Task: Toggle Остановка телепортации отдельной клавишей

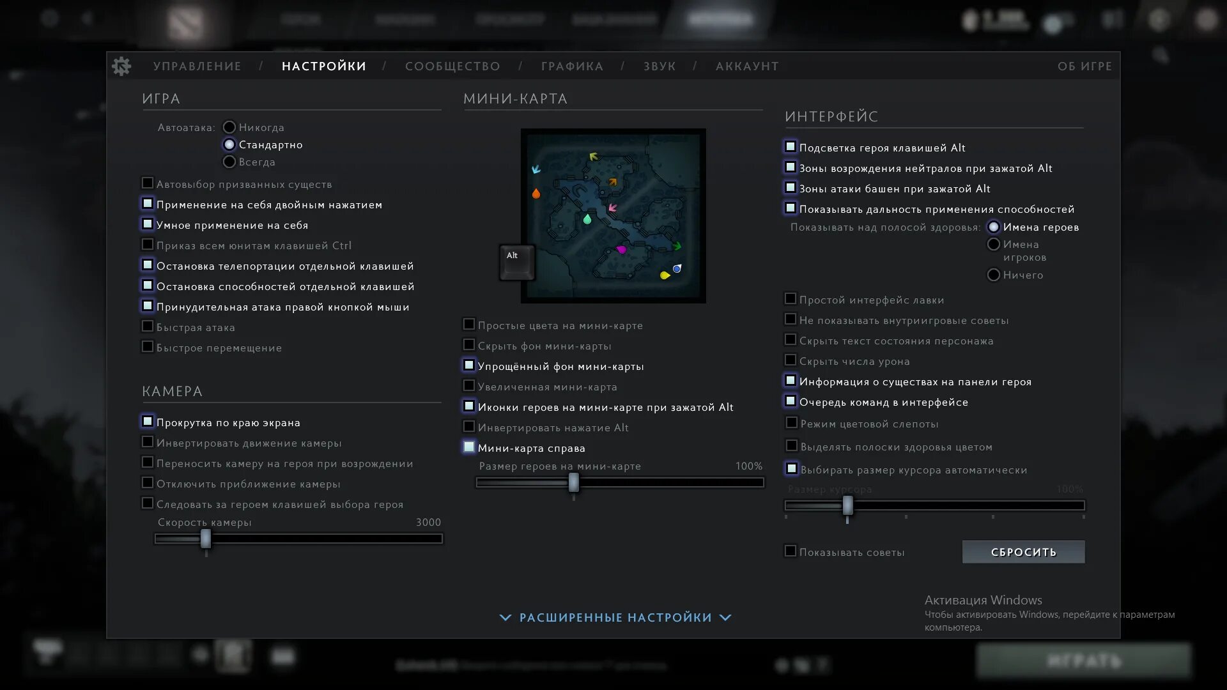Action: pos(148,265)
